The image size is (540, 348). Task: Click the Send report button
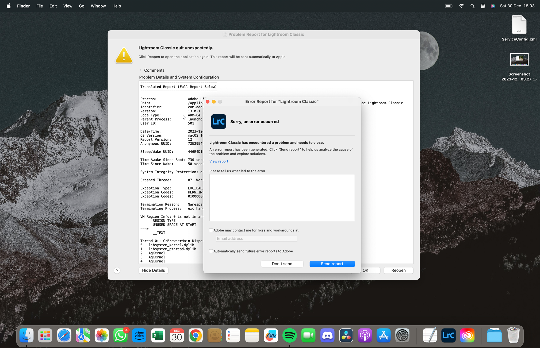(x=332, y=264)
